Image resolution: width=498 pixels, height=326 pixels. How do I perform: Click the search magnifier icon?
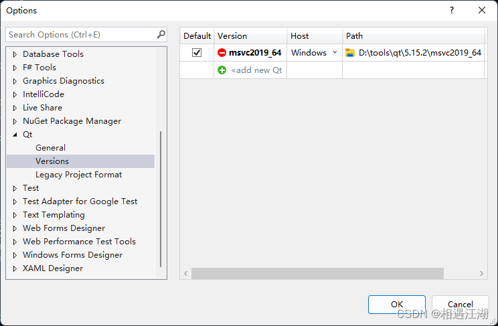click(161, 35)
